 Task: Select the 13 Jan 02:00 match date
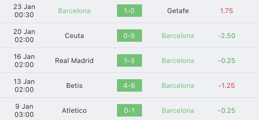[x=24, y=86]
